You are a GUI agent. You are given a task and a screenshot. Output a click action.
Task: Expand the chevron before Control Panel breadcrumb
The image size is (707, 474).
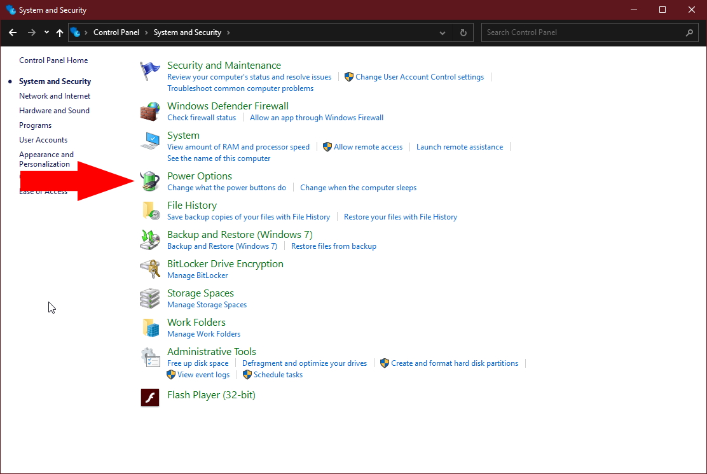tap(86, 32)
